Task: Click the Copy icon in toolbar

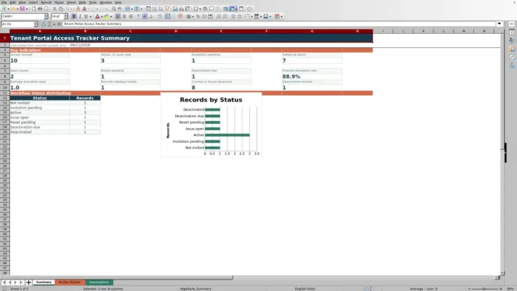Action: [61, 9]
